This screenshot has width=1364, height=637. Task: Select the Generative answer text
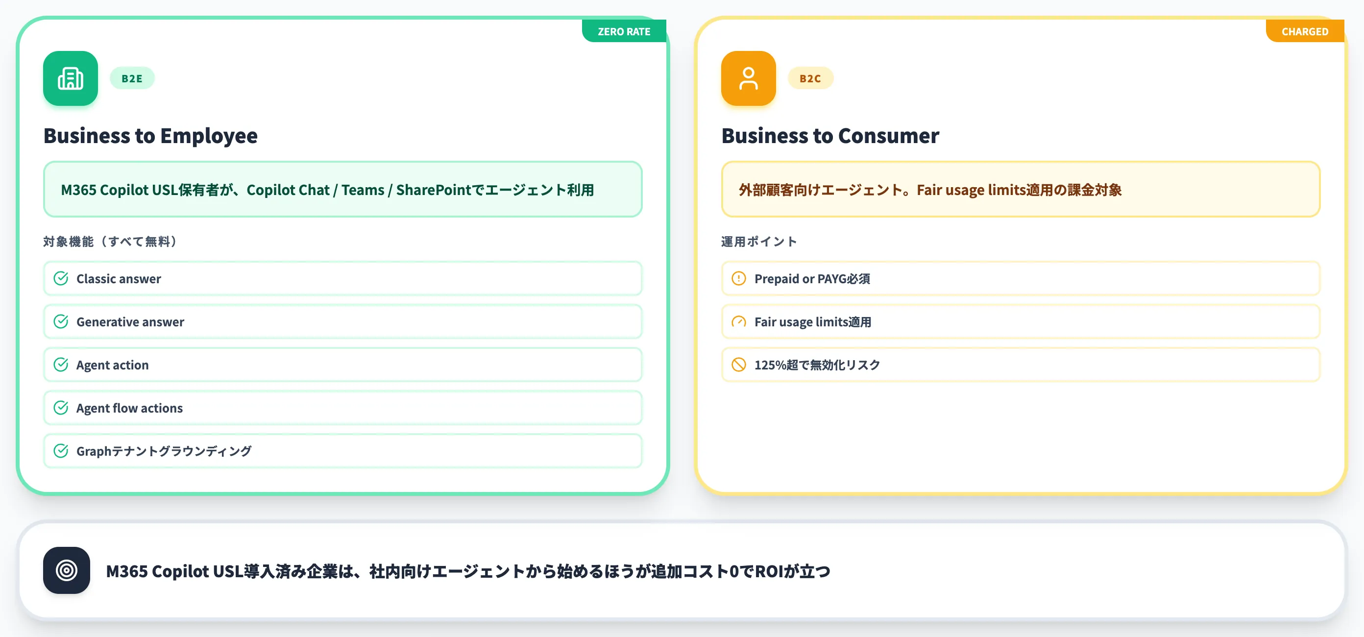pos(130,322)
